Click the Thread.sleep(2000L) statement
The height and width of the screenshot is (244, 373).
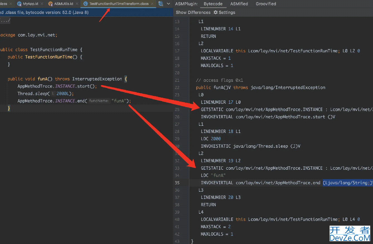pyautogui.click(x=45, y=93)
